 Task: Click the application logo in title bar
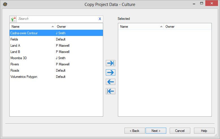(5, 4)
